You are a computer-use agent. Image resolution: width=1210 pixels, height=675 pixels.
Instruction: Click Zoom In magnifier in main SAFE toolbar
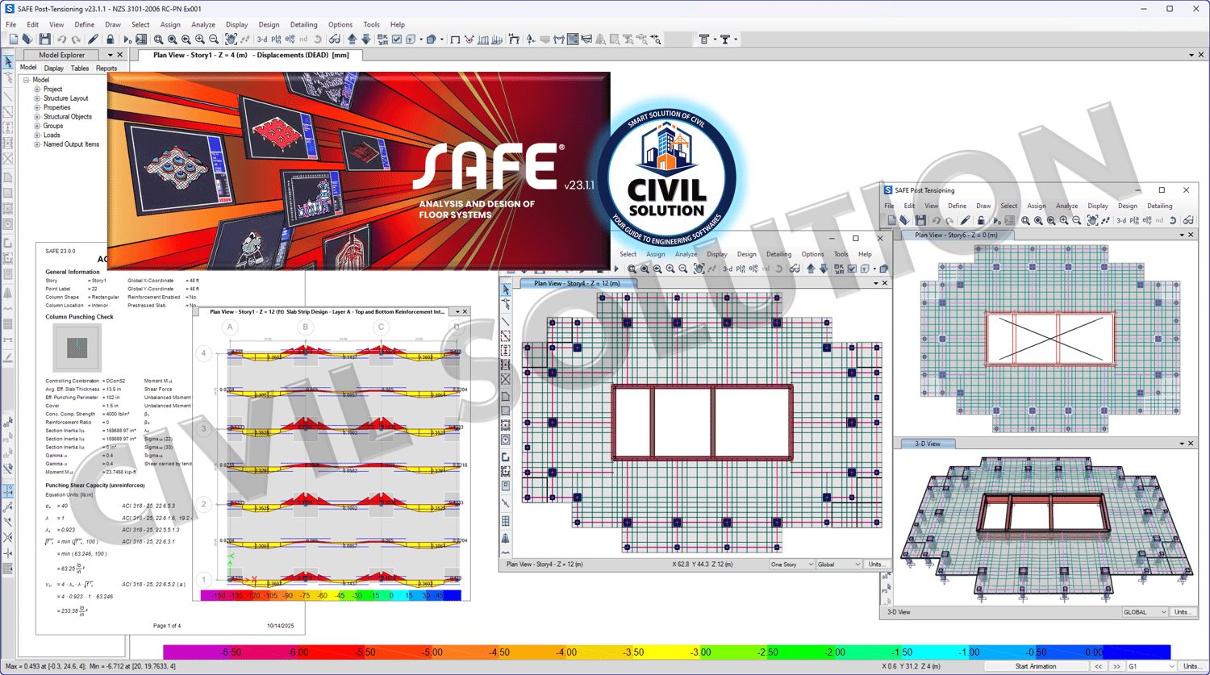pos(200,40)
